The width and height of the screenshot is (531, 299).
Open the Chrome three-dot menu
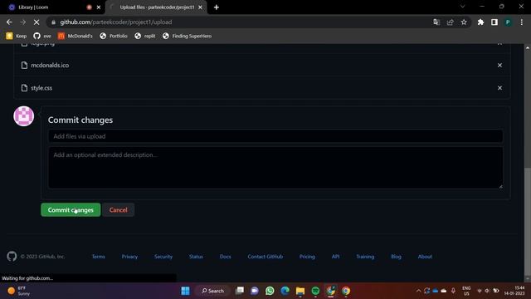coord(522,22)
